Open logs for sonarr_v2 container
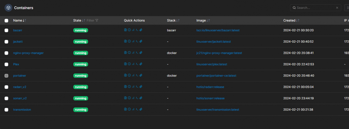The width and height of the screenshot is (349, 129). (125, 98)
